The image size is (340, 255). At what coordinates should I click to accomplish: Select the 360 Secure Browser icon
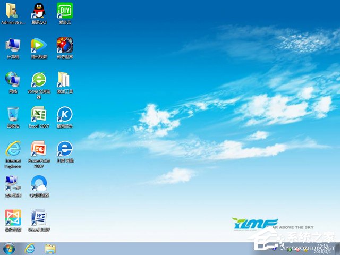[39, 80]
